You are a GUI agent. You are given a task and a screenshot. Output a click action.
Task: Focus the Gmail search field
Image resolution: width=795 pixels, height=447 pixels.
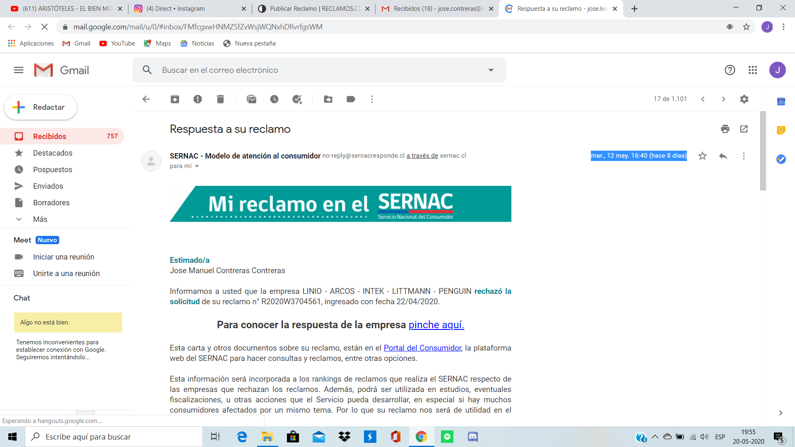pyautogui.click(x=319, y=70)
